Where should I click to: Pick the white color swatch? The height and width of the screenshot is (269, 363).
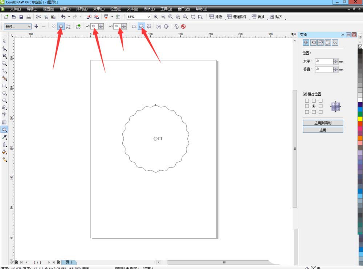coord(360,100)
